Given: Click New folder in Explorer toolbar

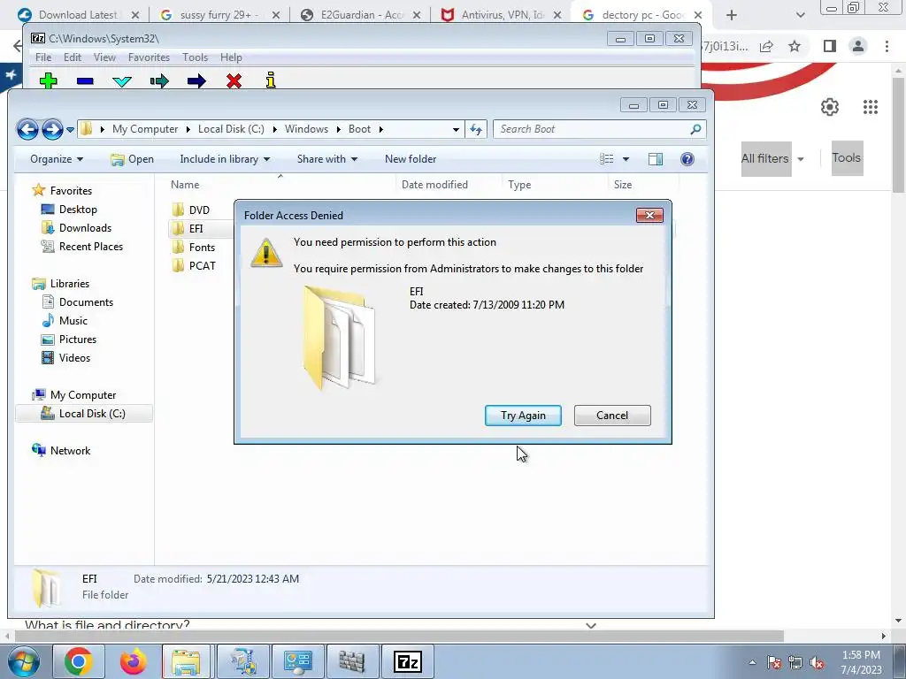Looking at the screenshot, I should [411, 159].
